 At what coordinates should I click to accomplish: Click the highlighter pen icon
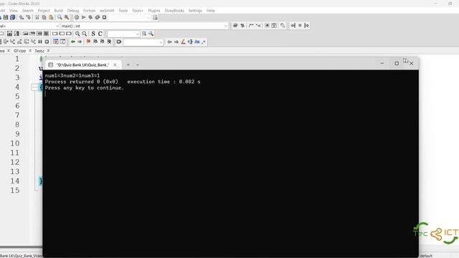coord(184,42)
